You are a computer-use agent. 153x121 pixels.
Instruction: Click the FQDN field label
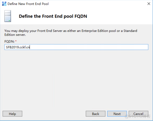tap(9, 42)
